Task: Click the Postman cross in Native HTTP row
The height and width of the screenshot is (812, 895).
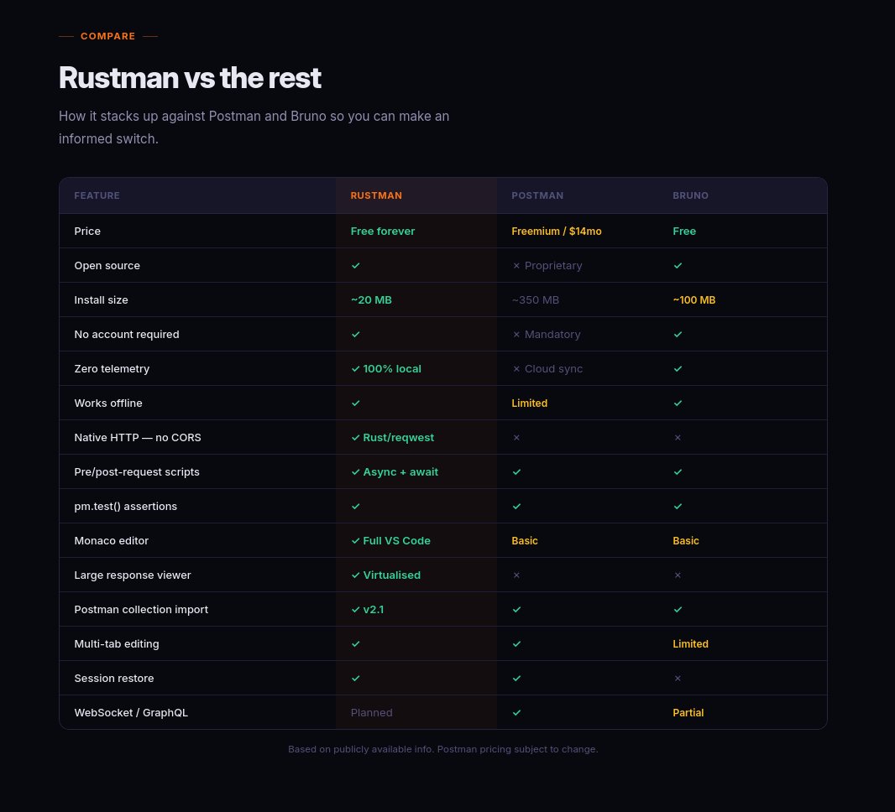Action: [516, 437]
